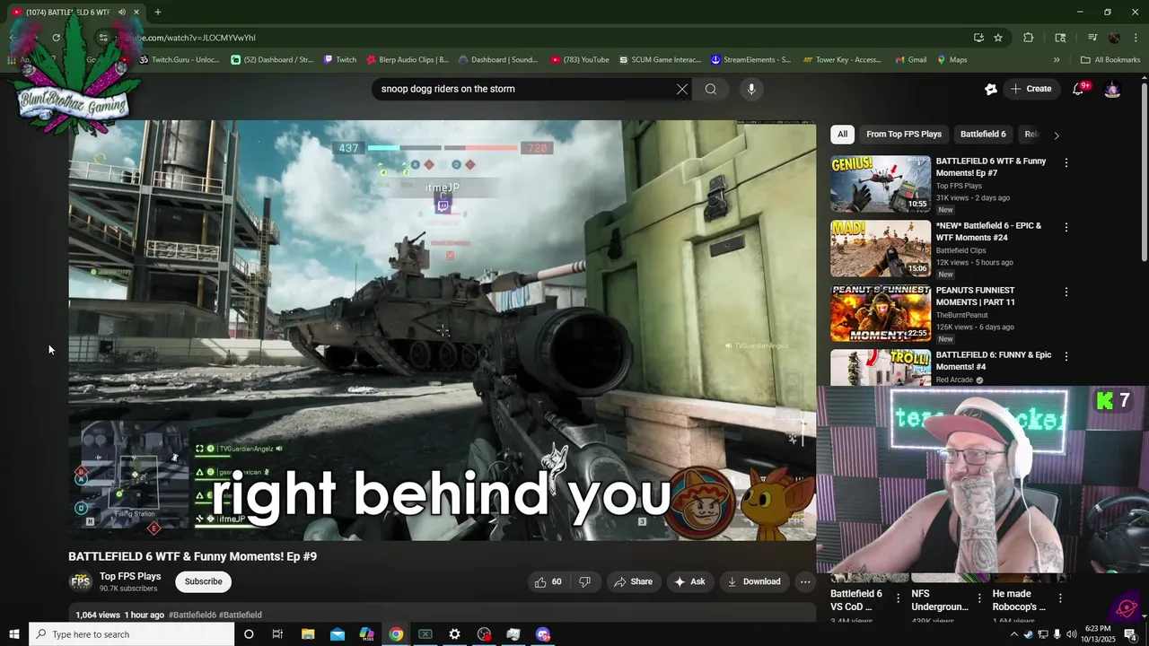The height and width of the screenshot is (646, 1149).
Task: Select the From Top FPS Plays chip
Action: (x=904, y=135)
